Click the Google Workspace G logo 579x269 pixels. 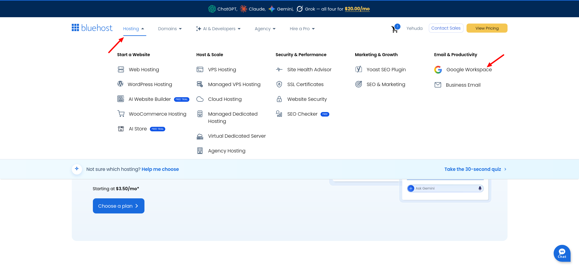click(438, 70)
